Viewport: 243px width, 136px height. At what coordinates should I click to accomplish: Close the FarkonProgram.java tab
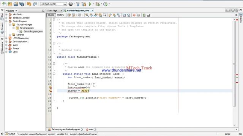tap(92, 11)
